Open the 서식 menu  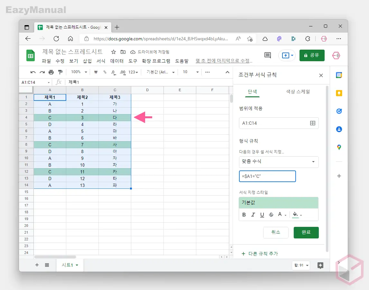point(101,61)
